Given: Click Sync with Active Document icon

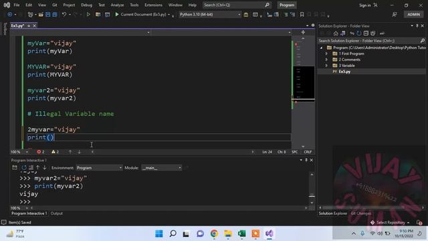Looking at the screenshot, I should pyautogui.click(x=352, y=33).
